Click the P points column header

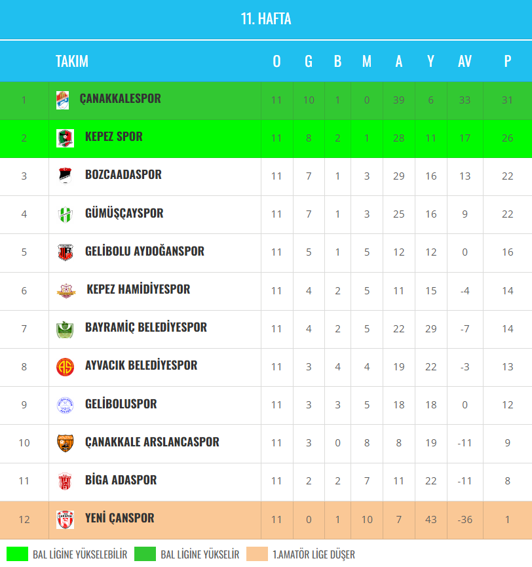(x=507, y=61)
